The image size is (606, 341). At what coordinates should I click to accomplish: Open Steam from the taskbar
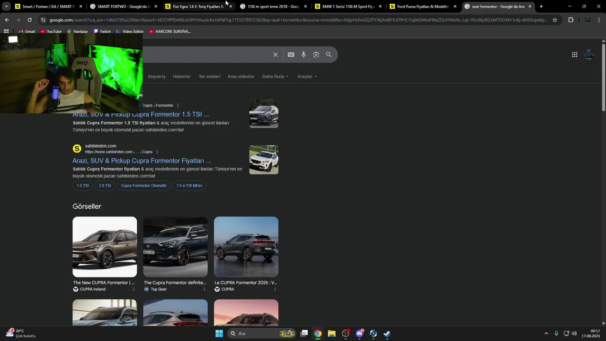click(387, 333)
